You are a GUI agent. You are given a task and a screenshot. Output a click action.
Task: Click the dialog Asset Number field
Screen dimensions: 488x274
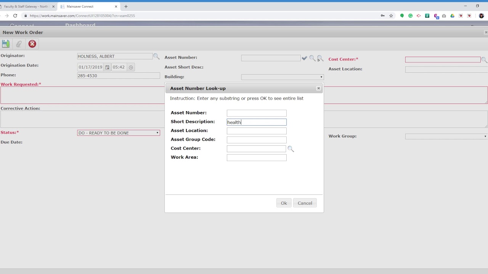pyautogui.click(x=257, y=113)
